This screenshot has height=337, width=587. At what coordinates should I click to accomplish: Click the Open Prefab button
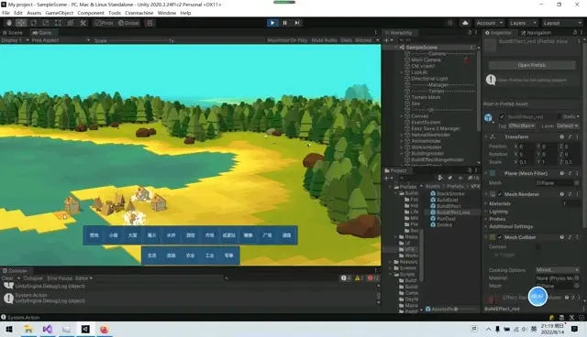tap(532, 65)
